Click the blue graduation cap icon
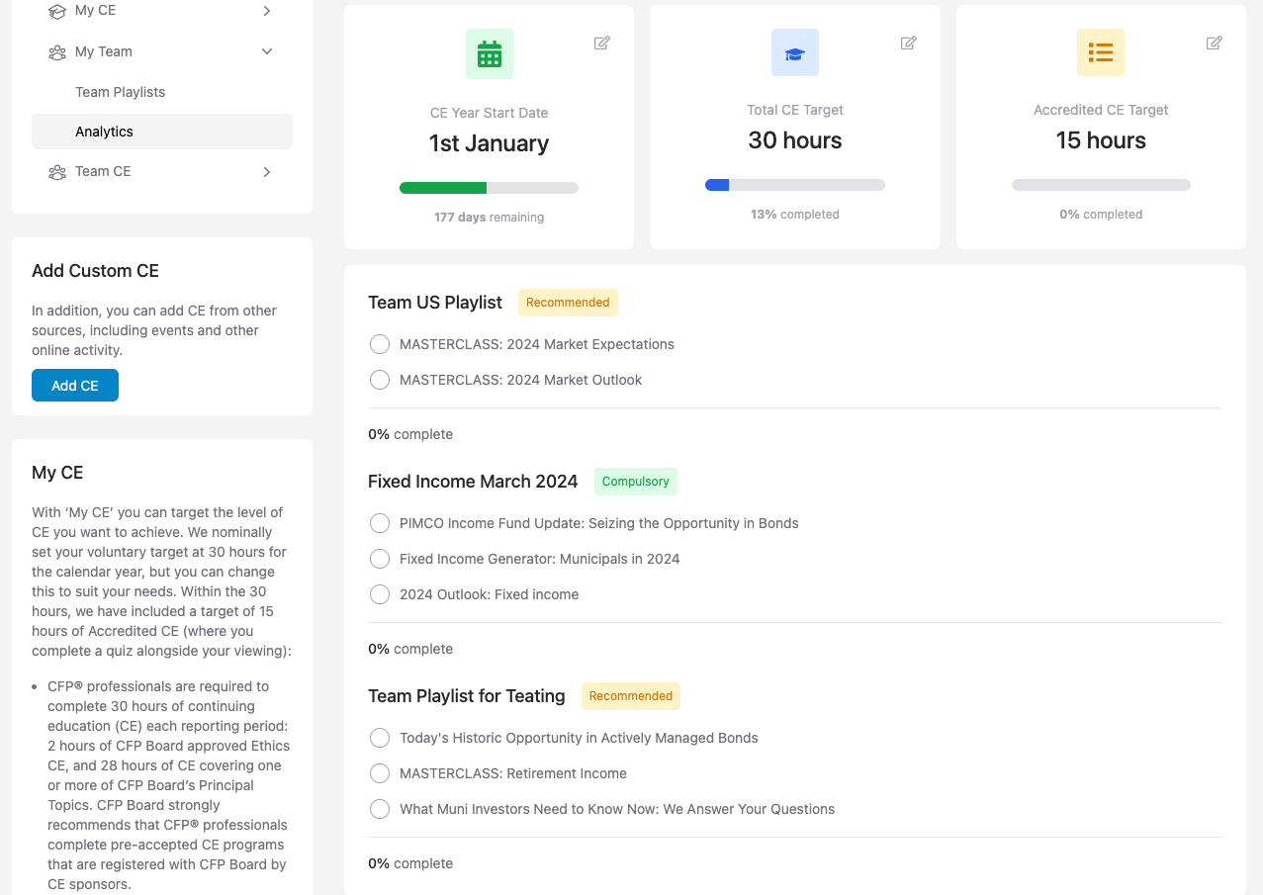This screenshot has height=895, width=1263. point(794,53)
